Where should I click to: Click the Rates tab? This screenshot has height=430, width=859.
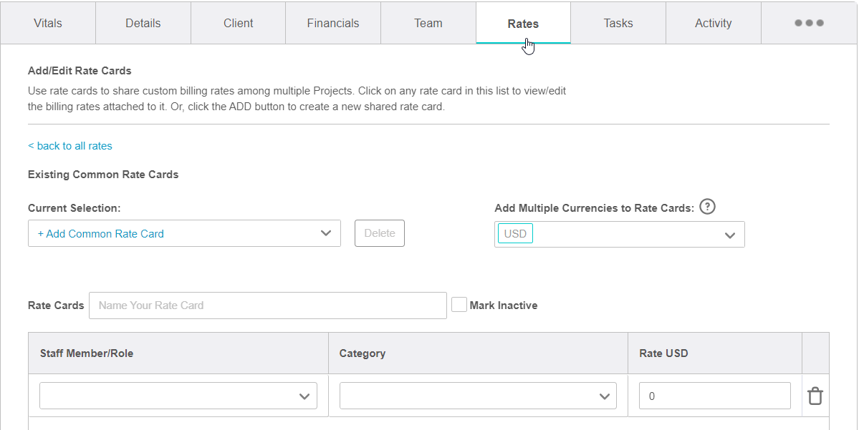[x=523, y=23]
